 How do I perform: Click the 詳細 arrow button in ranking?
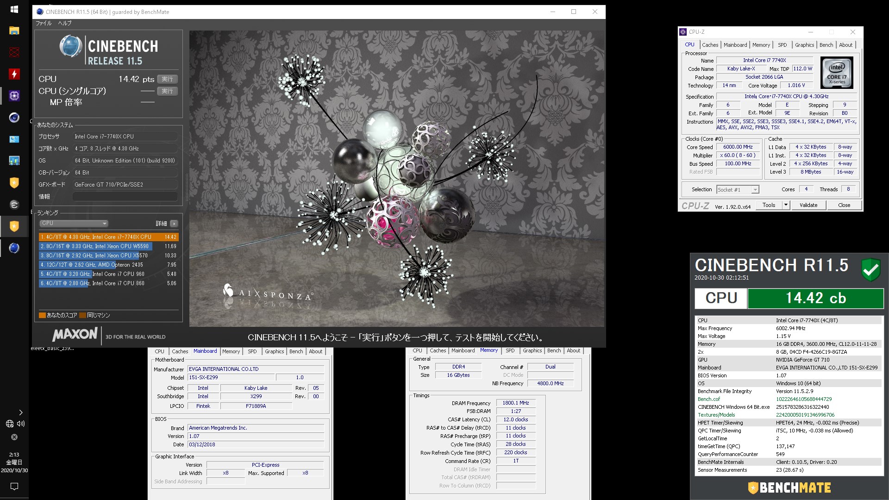tap(174, 224)
